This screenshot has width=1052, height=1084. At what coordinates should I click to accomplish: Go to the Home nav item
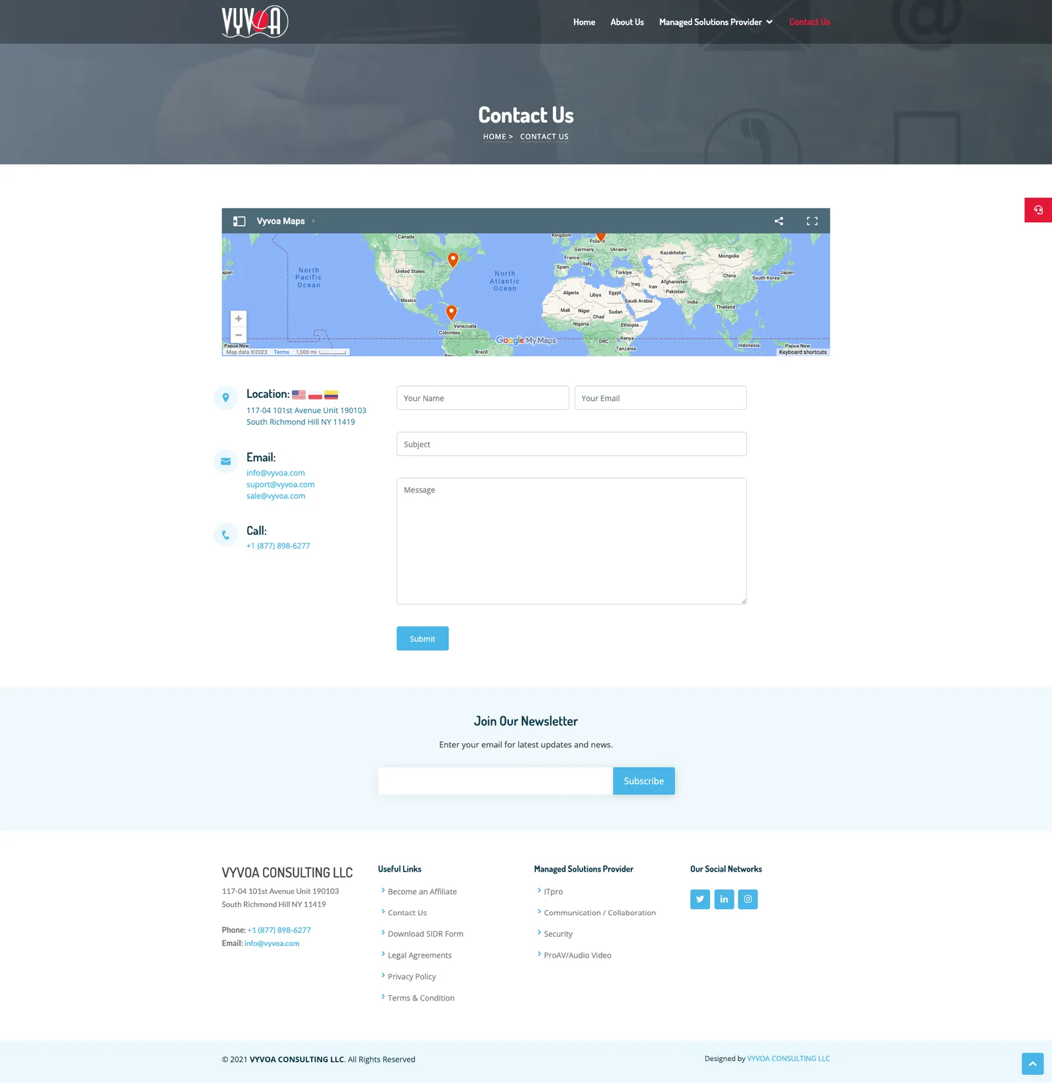584,22
